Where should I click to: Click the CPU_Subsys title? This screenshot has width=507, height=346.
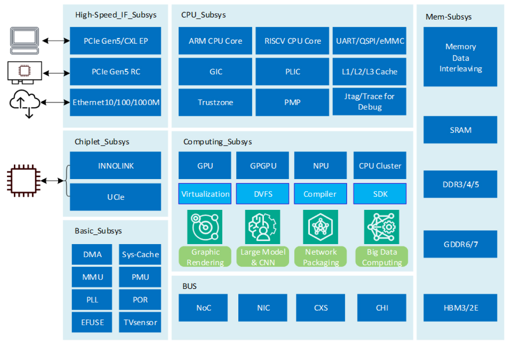click(x=203, y=15)
